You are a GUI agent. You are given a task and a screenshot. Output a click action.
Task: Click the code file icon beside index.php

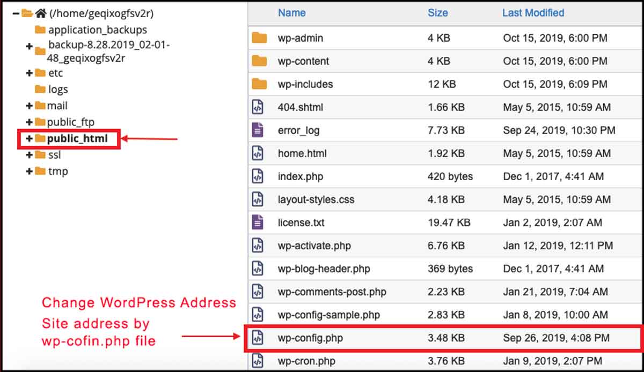258,176
